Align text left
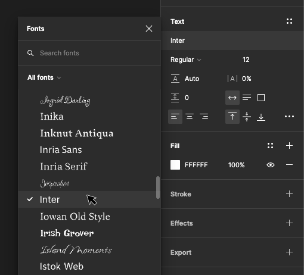Image resolution: width=304 pixels, height=275 pixels. 175,117
